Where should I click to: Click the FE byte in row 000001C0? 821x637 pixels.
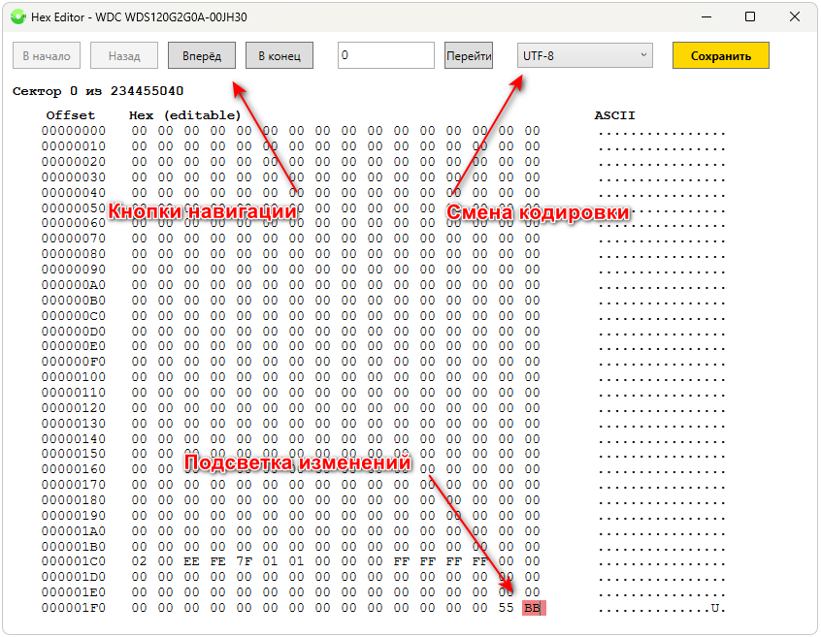click(217, 561)
